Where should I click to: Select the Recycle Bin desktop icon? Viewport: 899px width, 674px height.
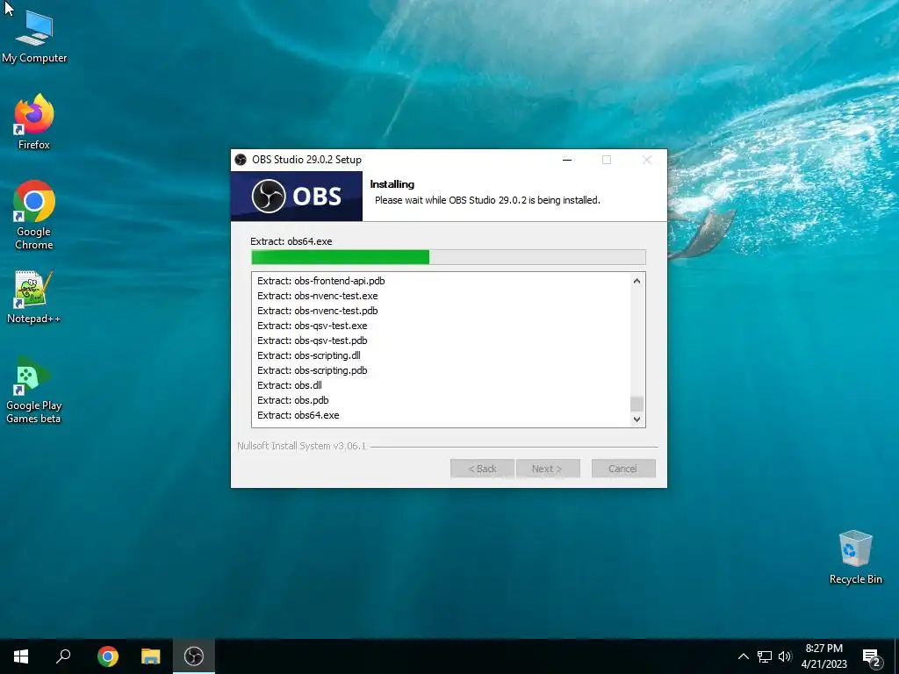(855, 557)
